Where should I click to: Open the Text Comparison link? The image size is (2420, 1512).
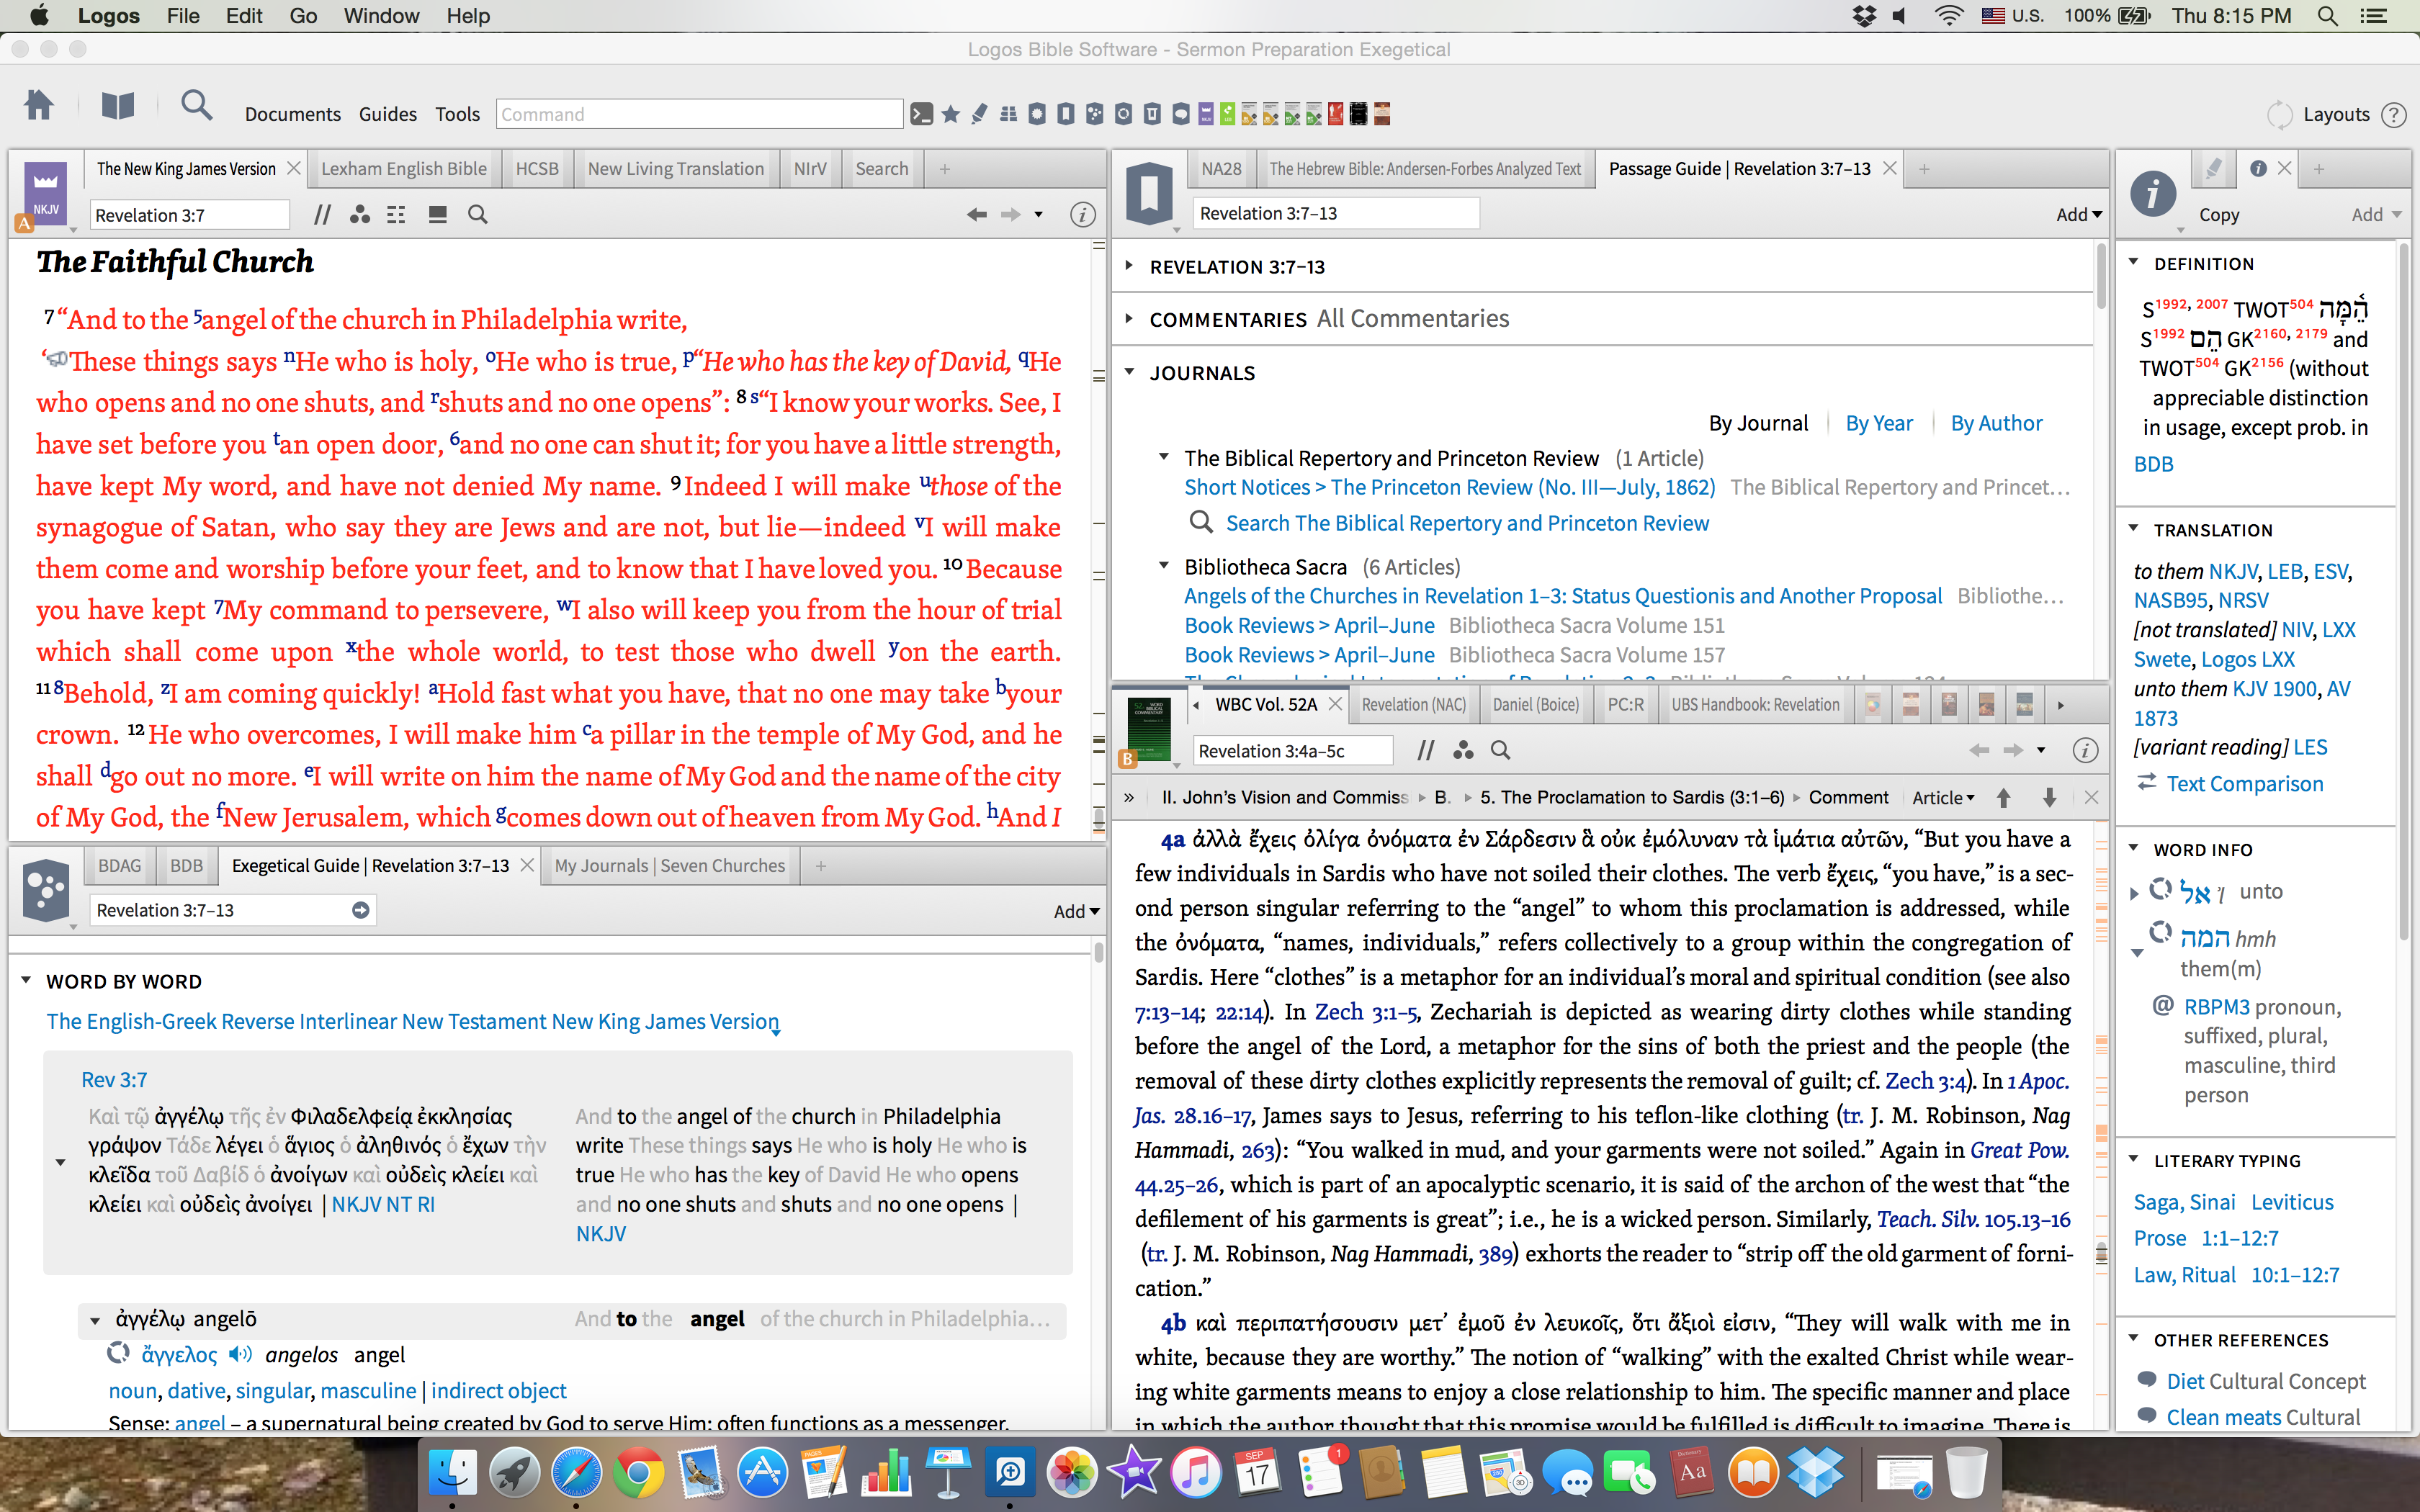pyautogui.click(x=2244, y=784)
